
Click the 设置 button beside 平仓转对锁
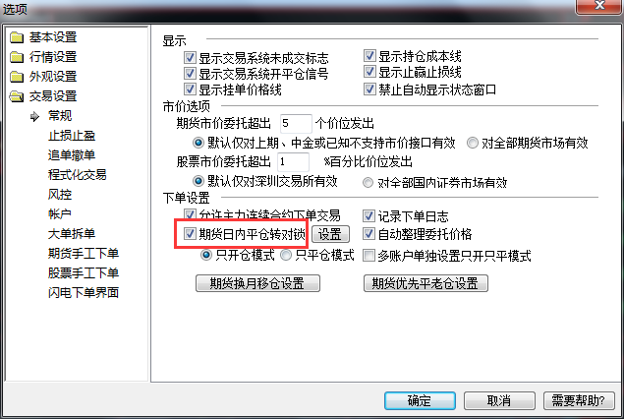coord(330,234)
